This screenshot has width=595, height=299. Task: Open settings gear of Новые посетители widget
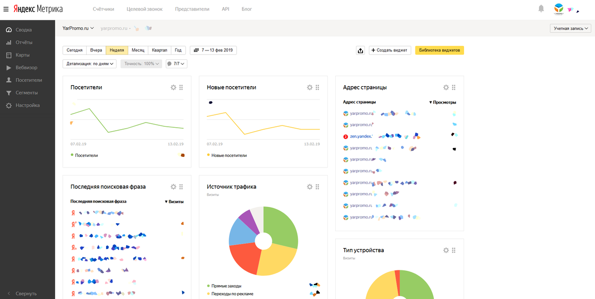pos(309,87)
